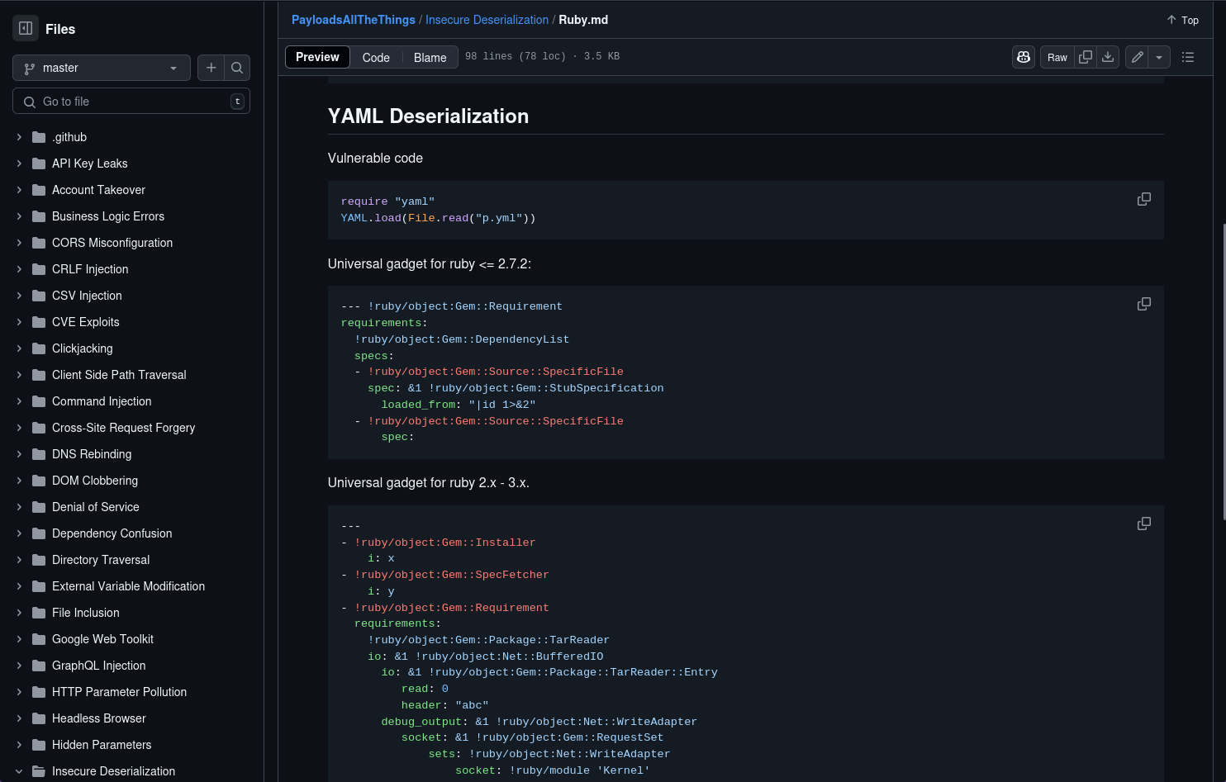Switch to the Preview tab
The height and width of the screenshot is (782, 1226).
coord(317,57)
